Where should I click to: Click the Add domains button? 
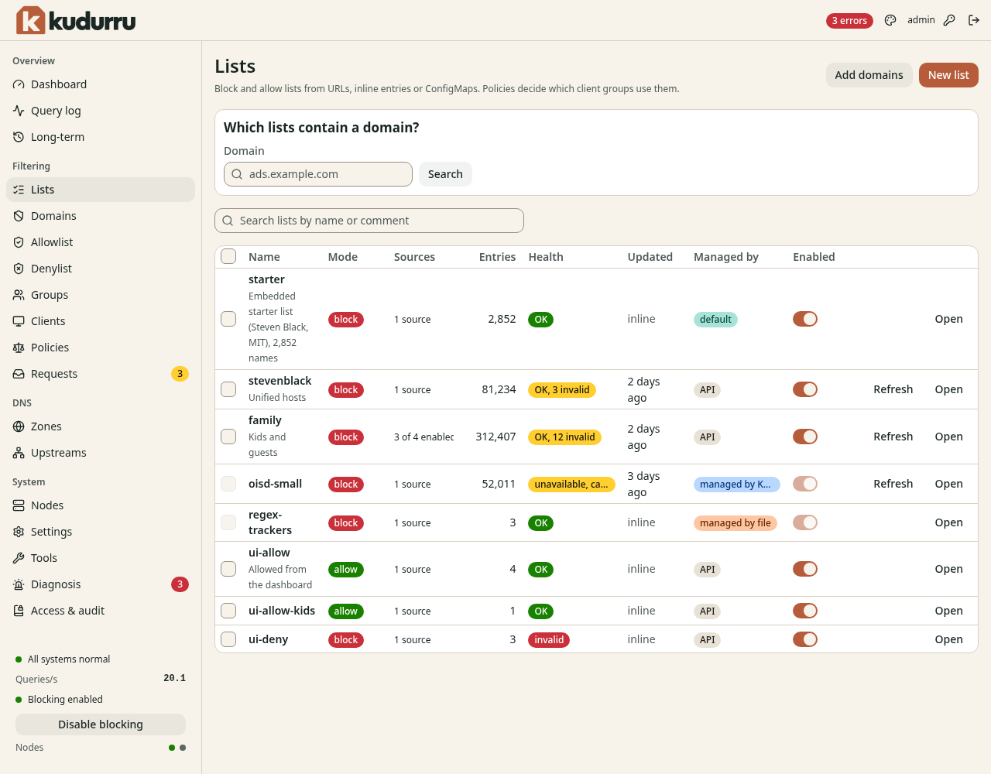point(869,75)
